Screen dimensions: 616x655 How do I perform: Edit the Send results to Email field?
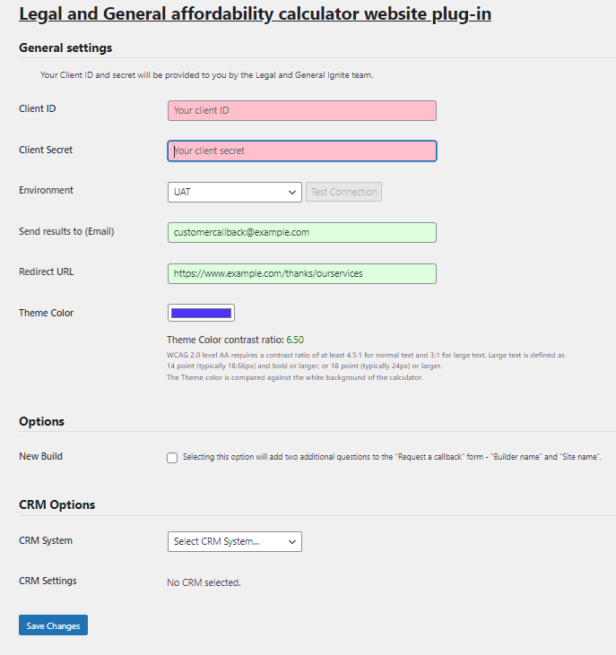(302, 232)
